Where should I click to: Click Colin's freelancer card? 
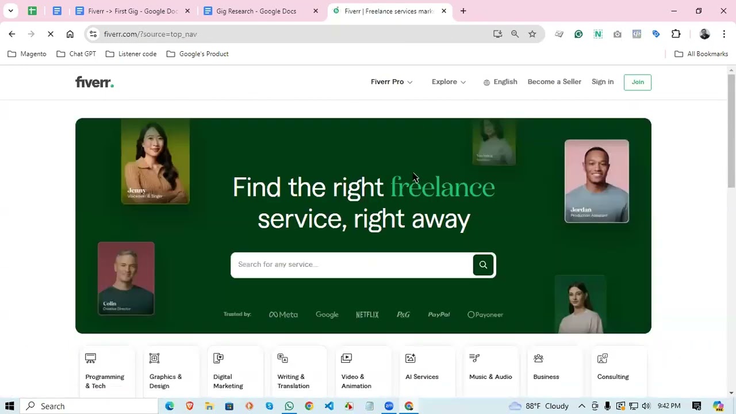pos(126,278)
